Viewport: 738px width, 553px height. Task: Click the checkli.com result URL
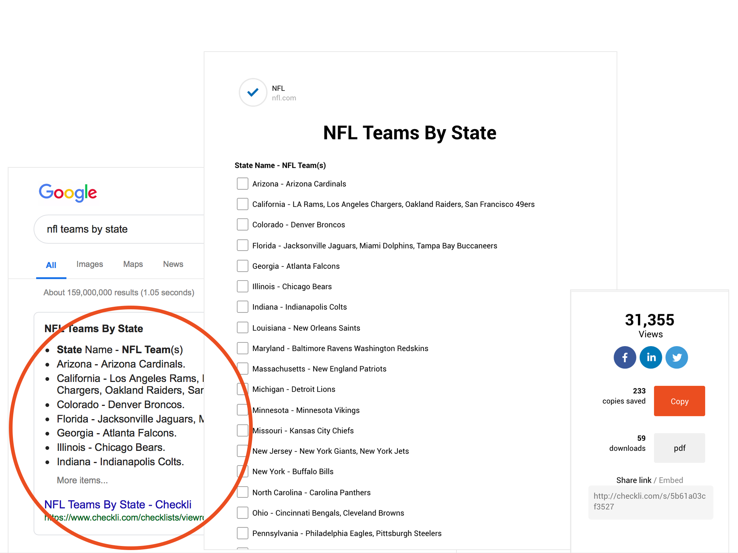(x=124, y=518)
